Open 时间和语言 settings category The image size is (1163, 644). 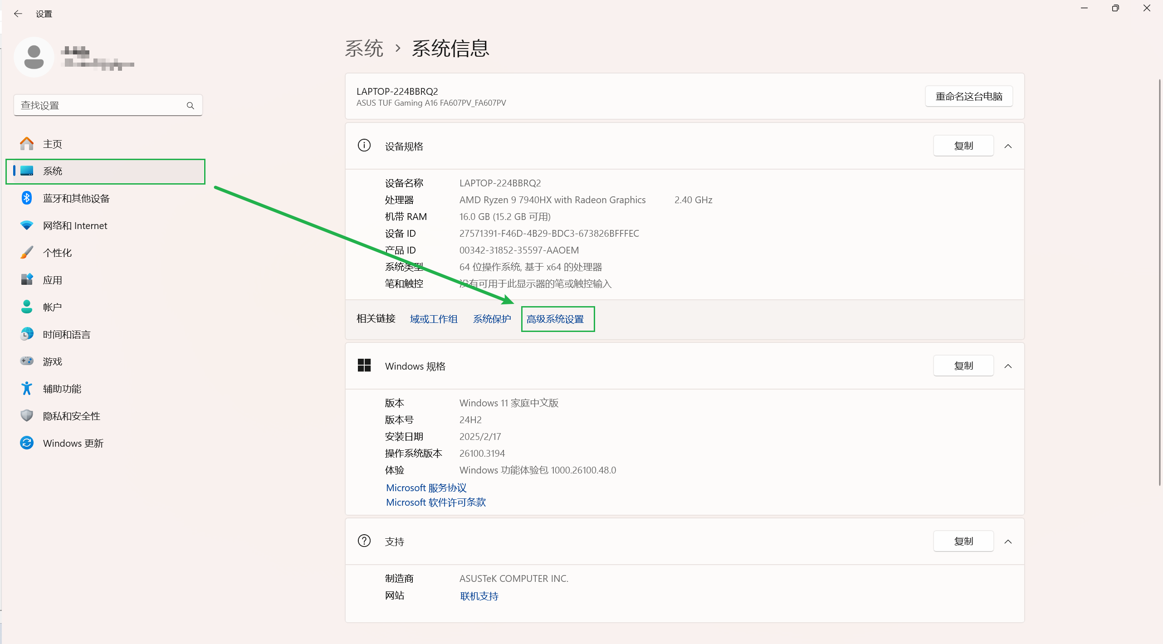pyautogui.click(x=67, y=334)
